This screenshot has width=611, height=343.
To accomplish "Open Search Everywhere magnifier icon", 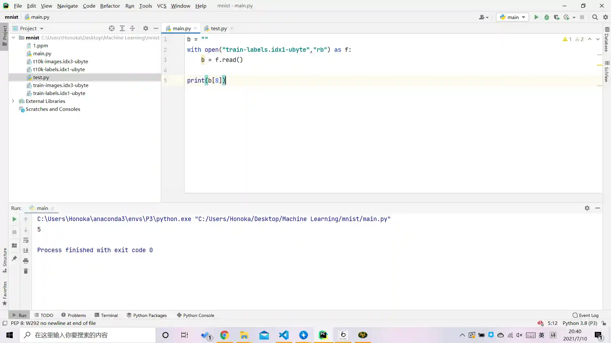I will 595,17.
